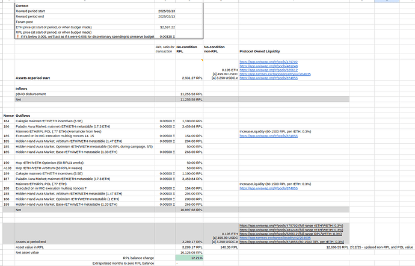The width and height of the screenshot is (415, 266).
Task: Select Hop rETH-hrETH Optimism row
Action: pyautogui.click(x=85, y=162)
